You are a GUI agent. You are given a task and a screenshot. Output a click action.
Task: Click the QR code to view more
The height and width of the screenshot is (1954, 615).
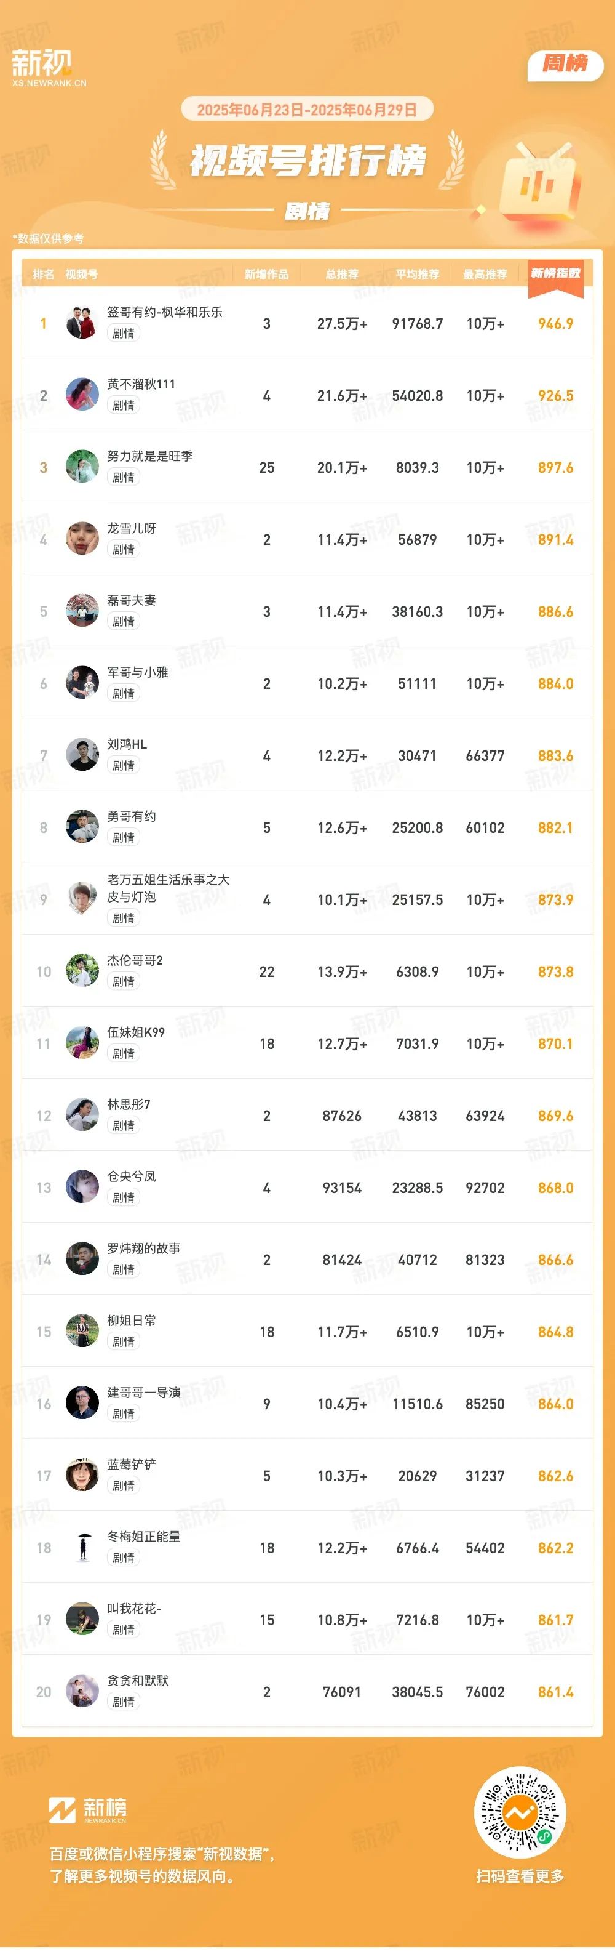click(x=520, y=1813)
